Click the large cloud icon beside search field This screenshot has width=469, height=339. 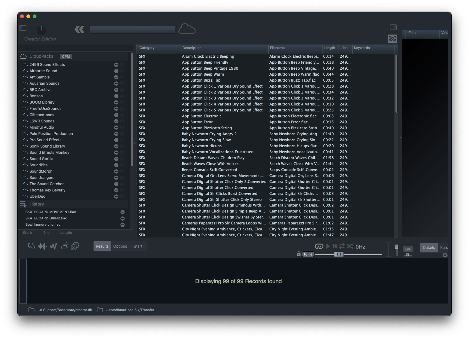187,29
